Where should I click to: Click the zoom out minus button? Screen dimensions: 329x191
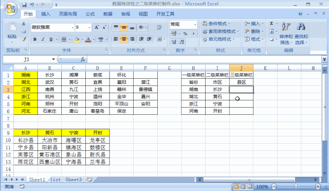click(x=274, y=186)
